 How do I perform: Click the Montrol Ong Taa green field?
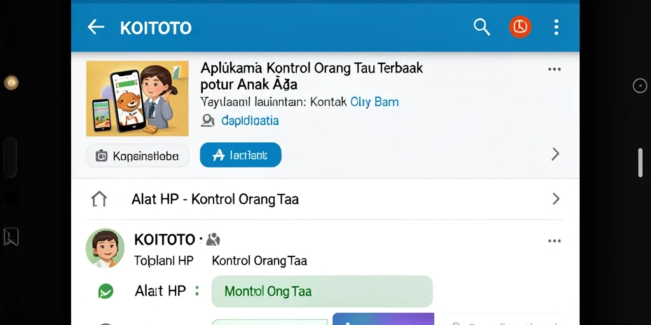[322, 291]
